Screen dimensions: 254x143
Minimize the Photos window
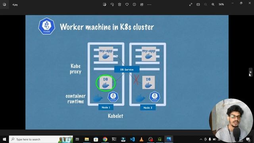pyautogui.click(x=233, y=3)
